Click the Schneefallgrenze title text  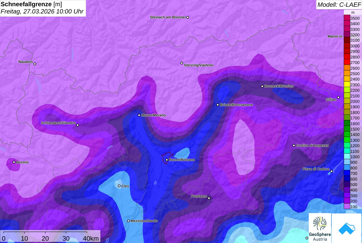pyautogui.click(x=31, y=4)
